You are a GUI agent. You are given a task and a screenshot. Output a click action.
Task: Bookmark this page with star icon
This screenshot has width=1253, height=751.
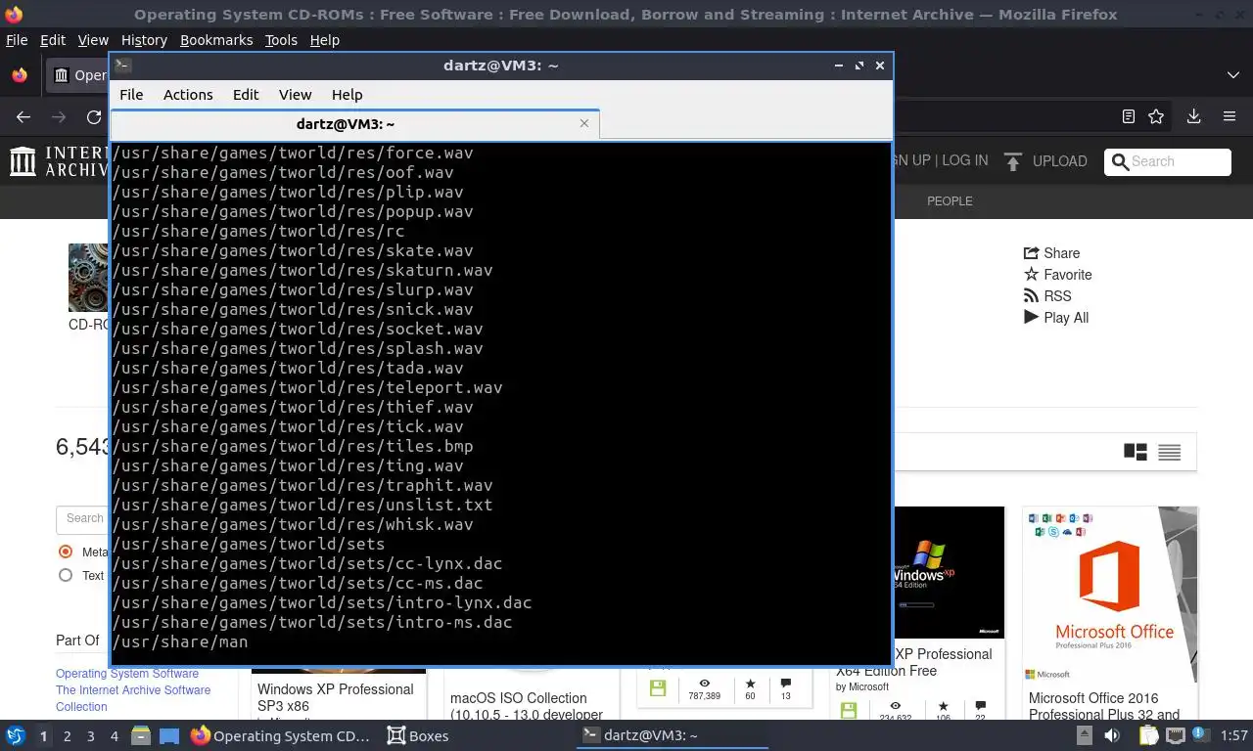pyautogui.click(x=1156, y=116)
